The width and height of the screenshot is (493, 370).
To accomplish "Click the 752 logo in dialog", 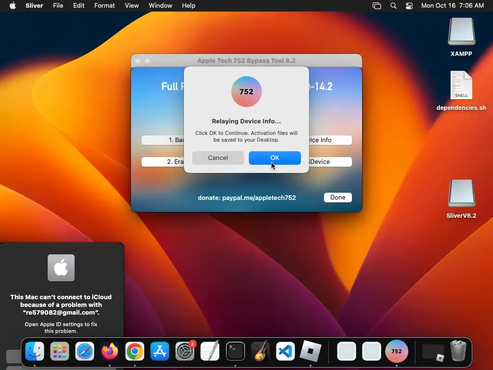I will click(x=246, y=92).
